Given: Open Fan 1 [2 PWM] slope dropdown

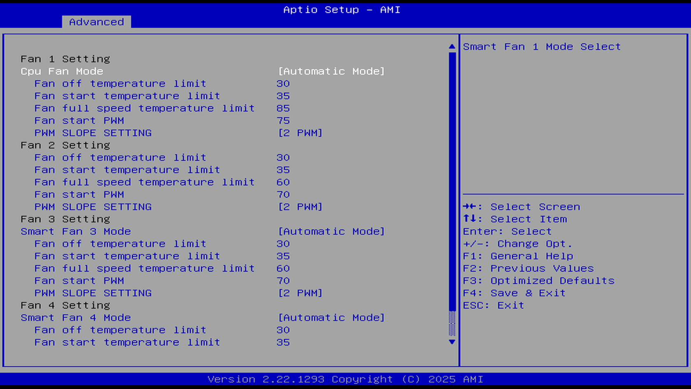Looking at the screenshot, I should click(300, 133).
